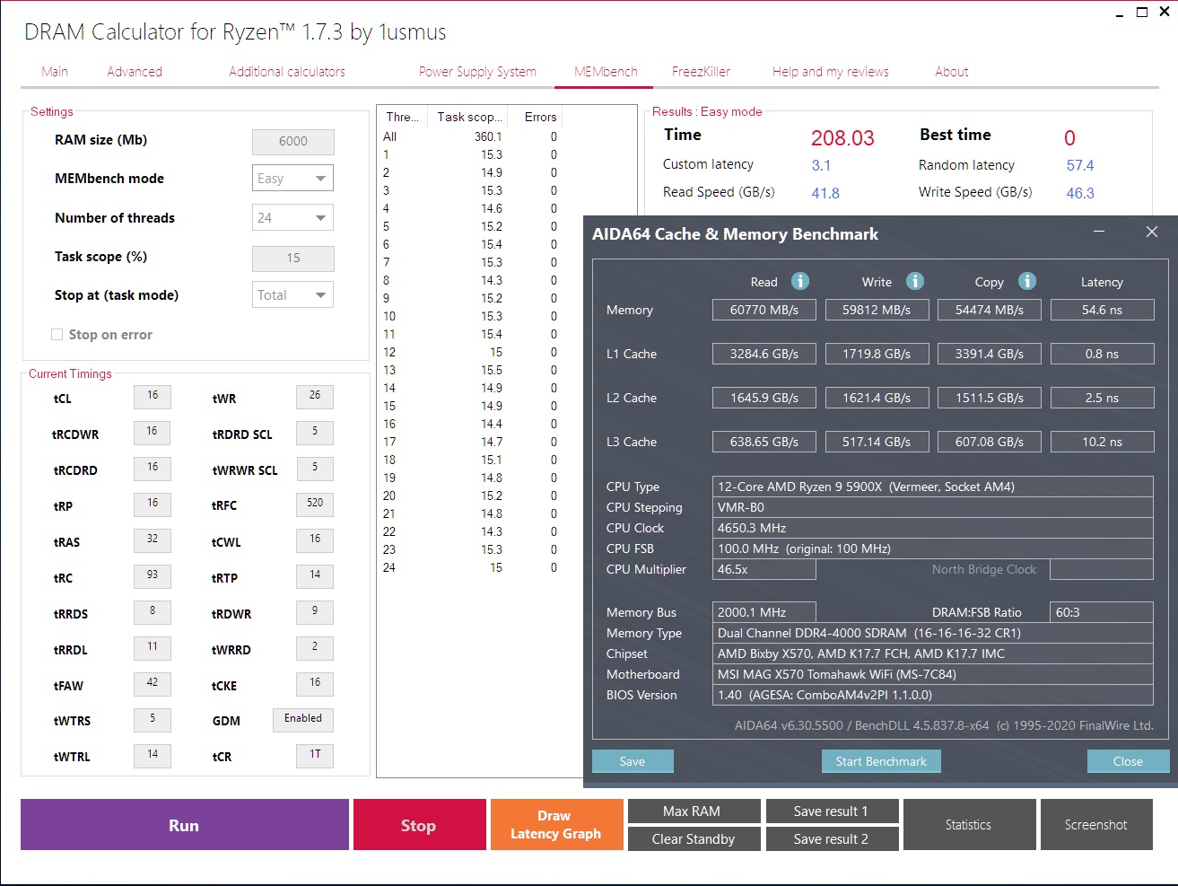1178x886 pixels.
Task: Click Draw Latency Graph button
Action: (x=556, y=824)
